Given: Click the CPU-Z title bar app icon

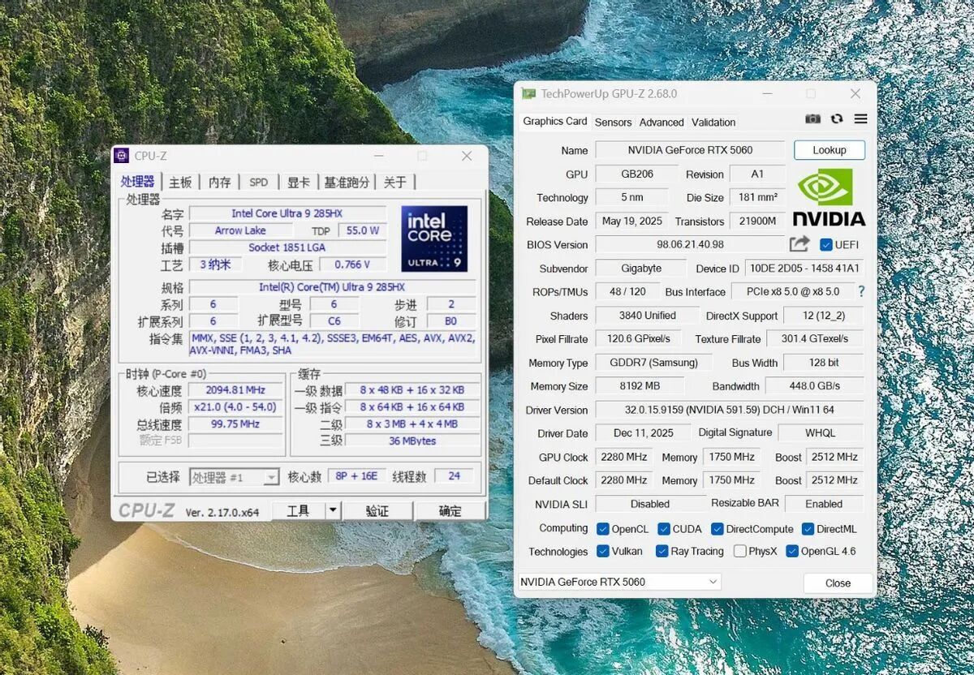Looking at the screenshot, I should 122,156.
